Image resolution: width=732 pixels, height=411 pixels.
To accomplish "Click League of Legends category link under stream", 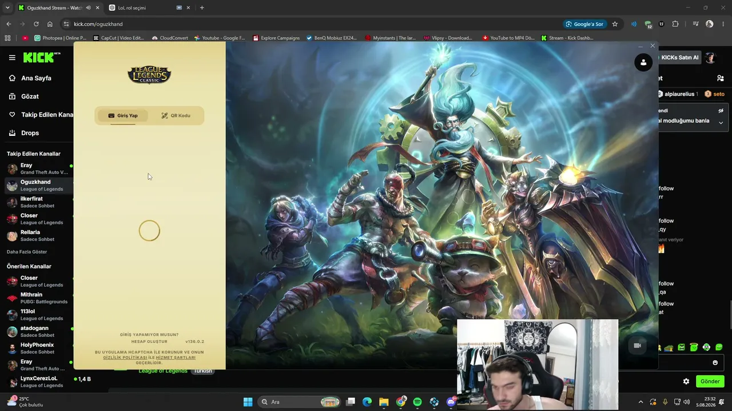I will (163, 371).
